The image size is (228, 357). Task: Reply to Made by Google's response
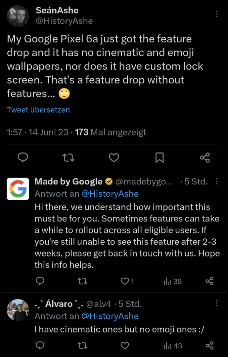(40, 281)
